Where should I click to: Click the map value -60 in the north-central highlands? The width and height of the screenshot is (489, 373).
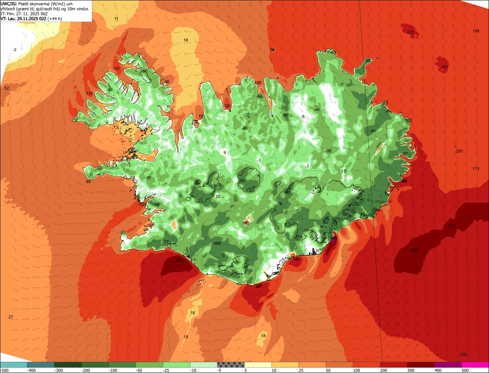[x=244, y=128]
